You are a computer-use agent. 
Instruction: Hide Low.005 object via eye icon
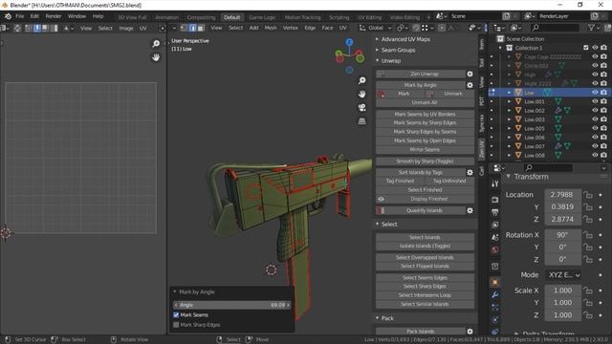pyautogui.click(x=595, y=128)
